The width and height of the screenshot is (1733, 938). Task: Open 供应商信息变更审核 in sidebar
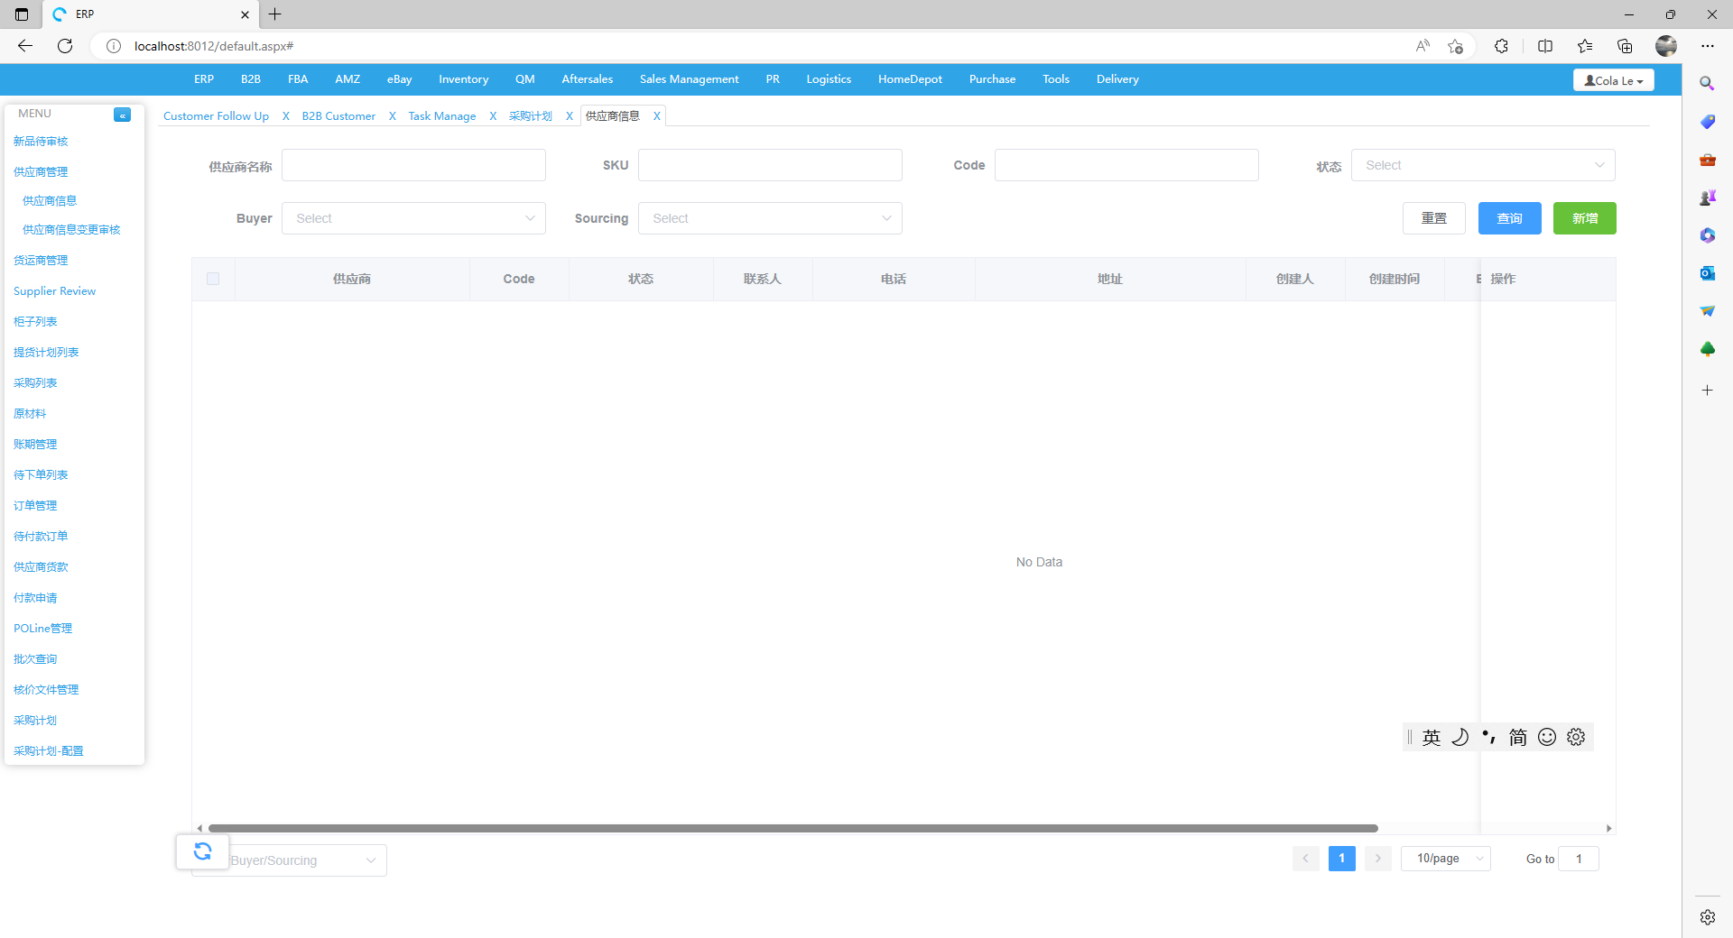tap(71, 230)
